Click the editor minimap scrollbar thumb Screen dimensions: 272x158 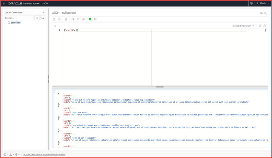tap(266, 30)
